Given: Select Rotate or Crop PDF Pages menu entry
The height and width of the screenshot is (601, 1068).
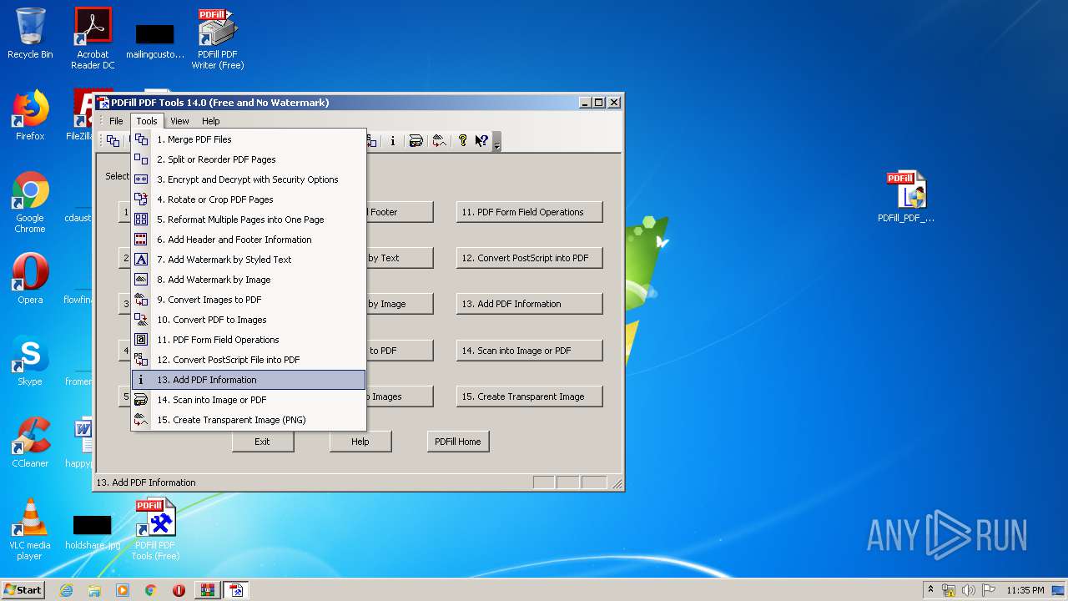Looking at the screenshot, I should (249, 199).
